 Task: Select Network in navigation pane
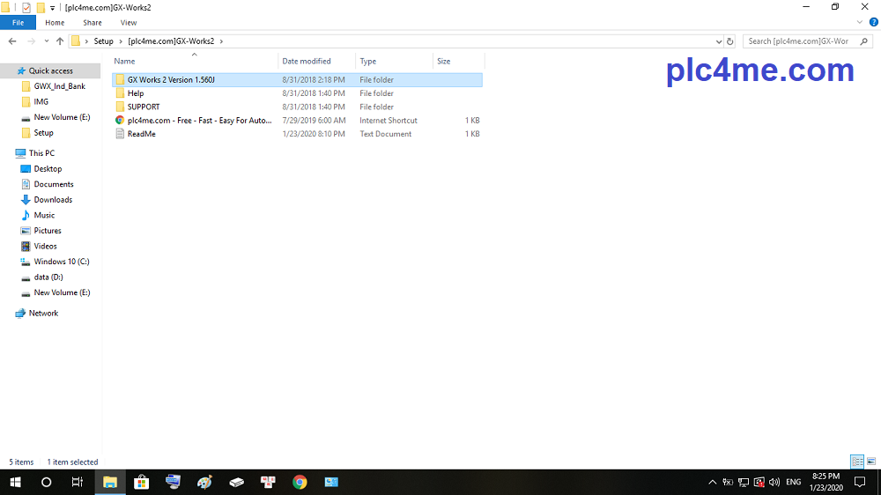click(x=43, y=313)
